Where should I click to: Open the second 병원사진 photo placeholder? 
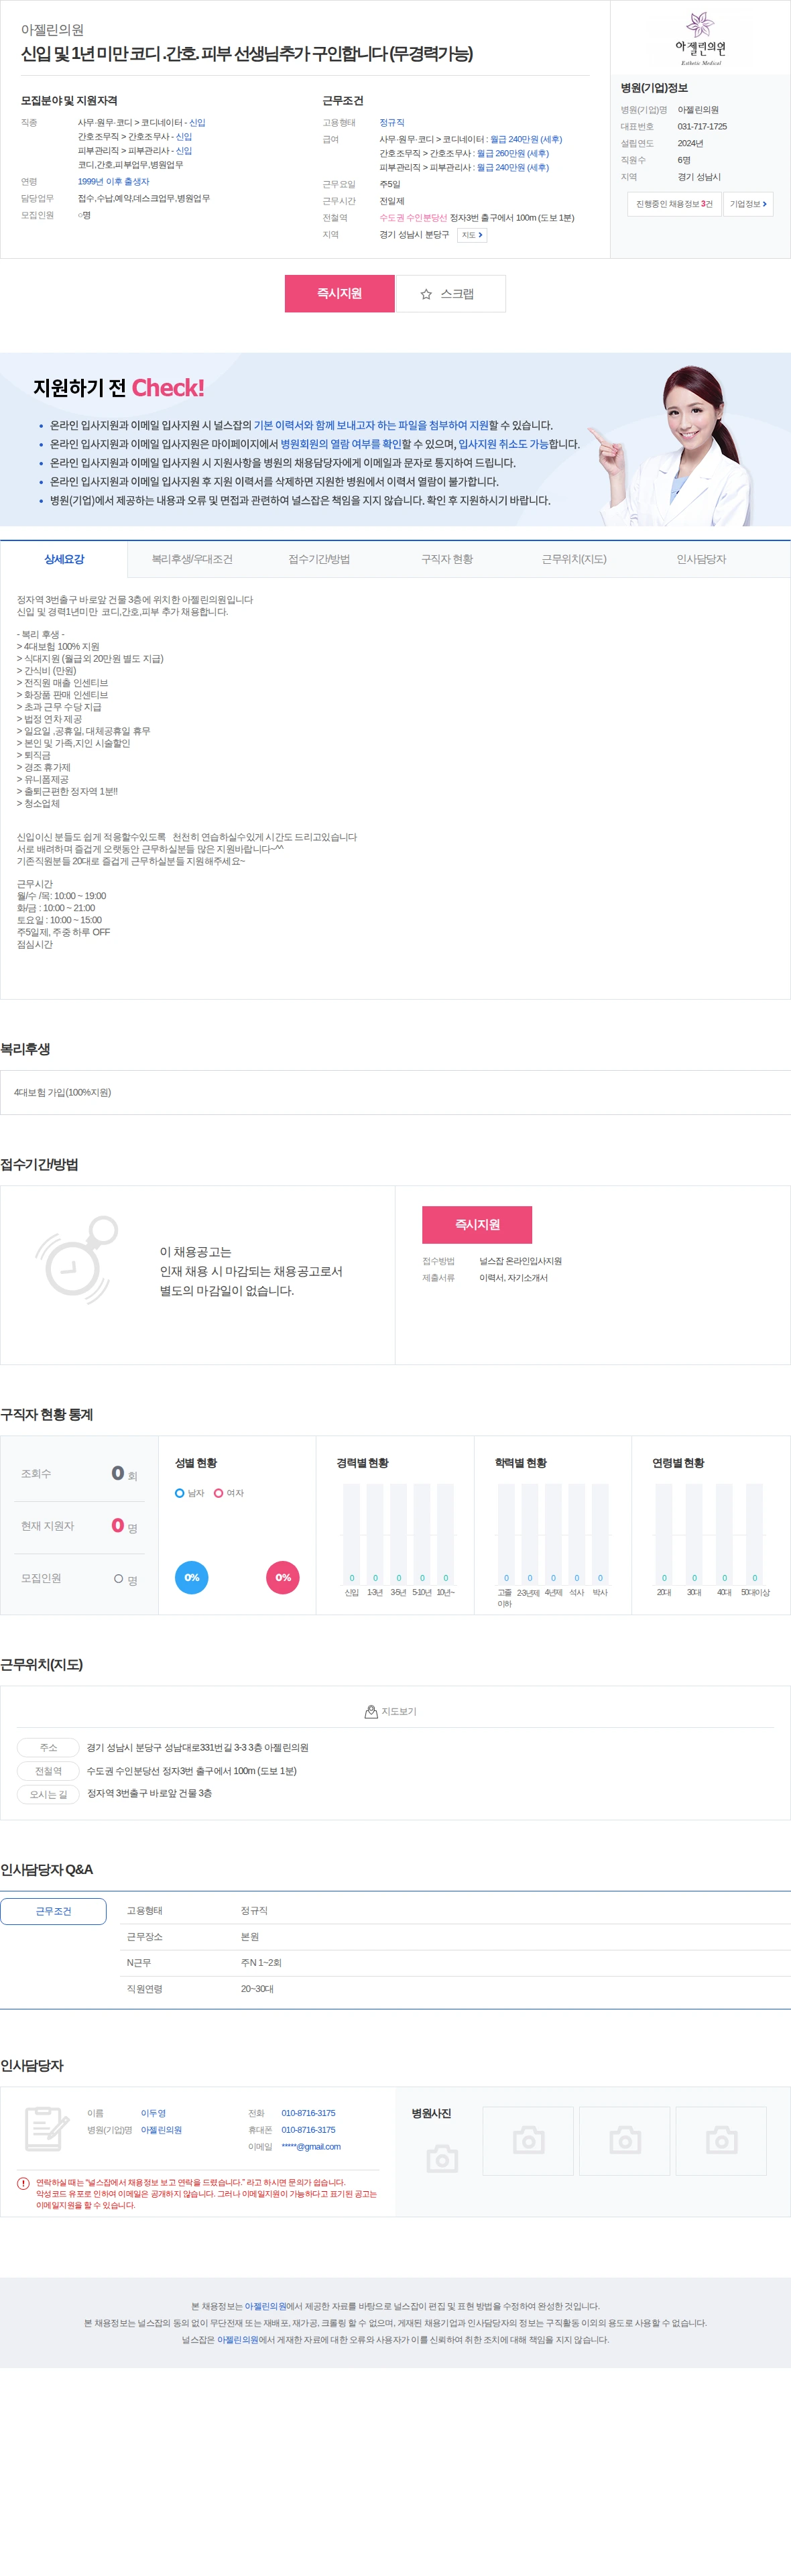pyautogui.click(x=625, y=2140)
